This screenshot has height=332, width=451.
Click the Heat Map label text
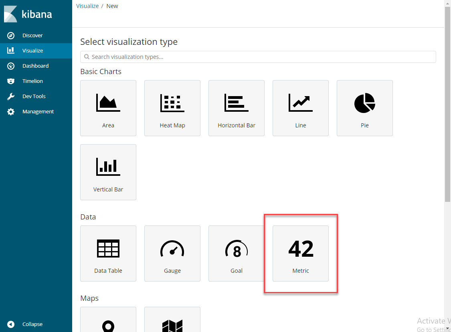pos(172,125)
